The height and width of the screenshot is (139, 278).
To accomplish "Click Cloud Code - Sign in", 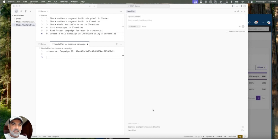I will (x=49, y=136).
